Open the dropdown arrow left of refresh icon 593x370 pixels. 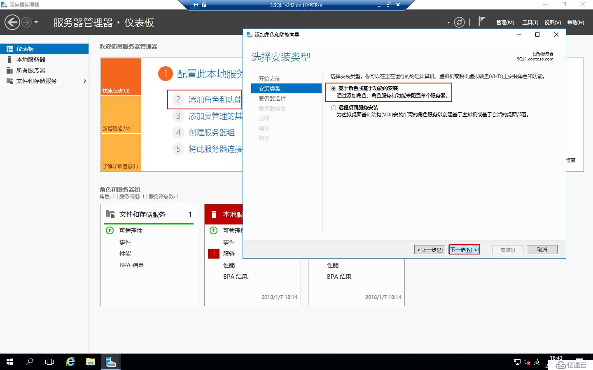click(448, 23)
